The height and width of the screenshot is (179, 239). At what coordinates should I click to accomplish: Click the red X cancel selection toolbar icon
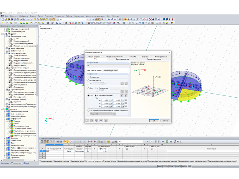[x=150, y=19]
